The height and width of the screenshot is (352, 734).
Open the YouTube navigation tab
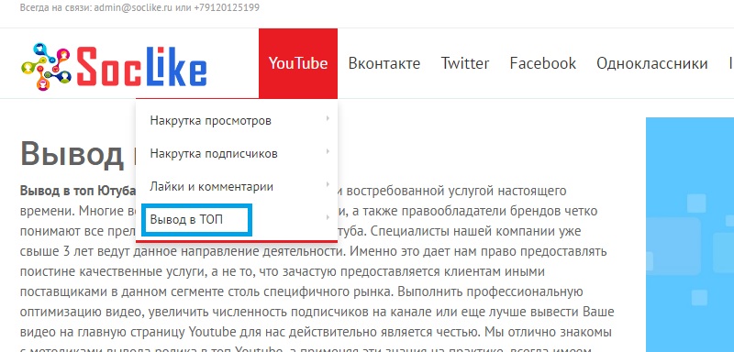pos(298,63)
